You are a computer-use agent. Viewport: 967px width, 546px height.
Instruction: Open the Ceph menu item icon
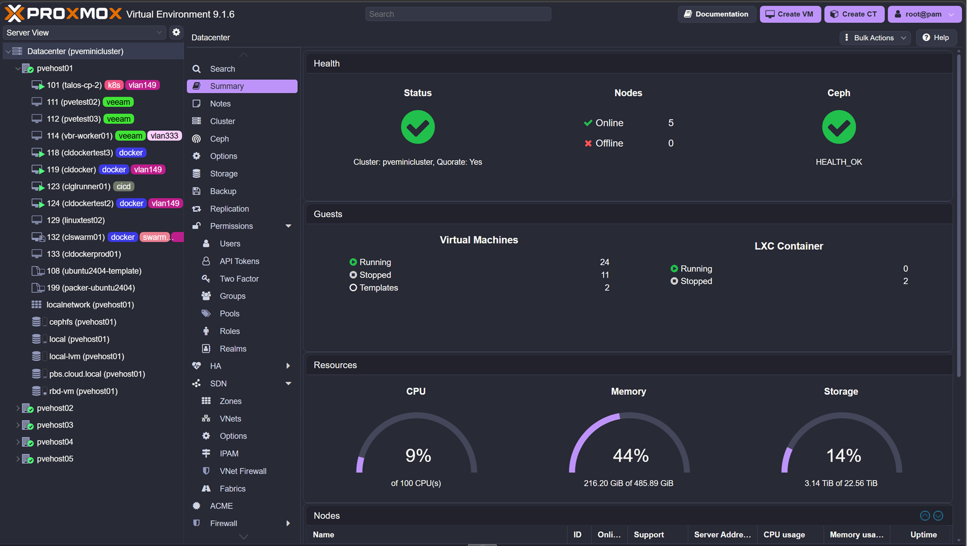pos(196,139)
